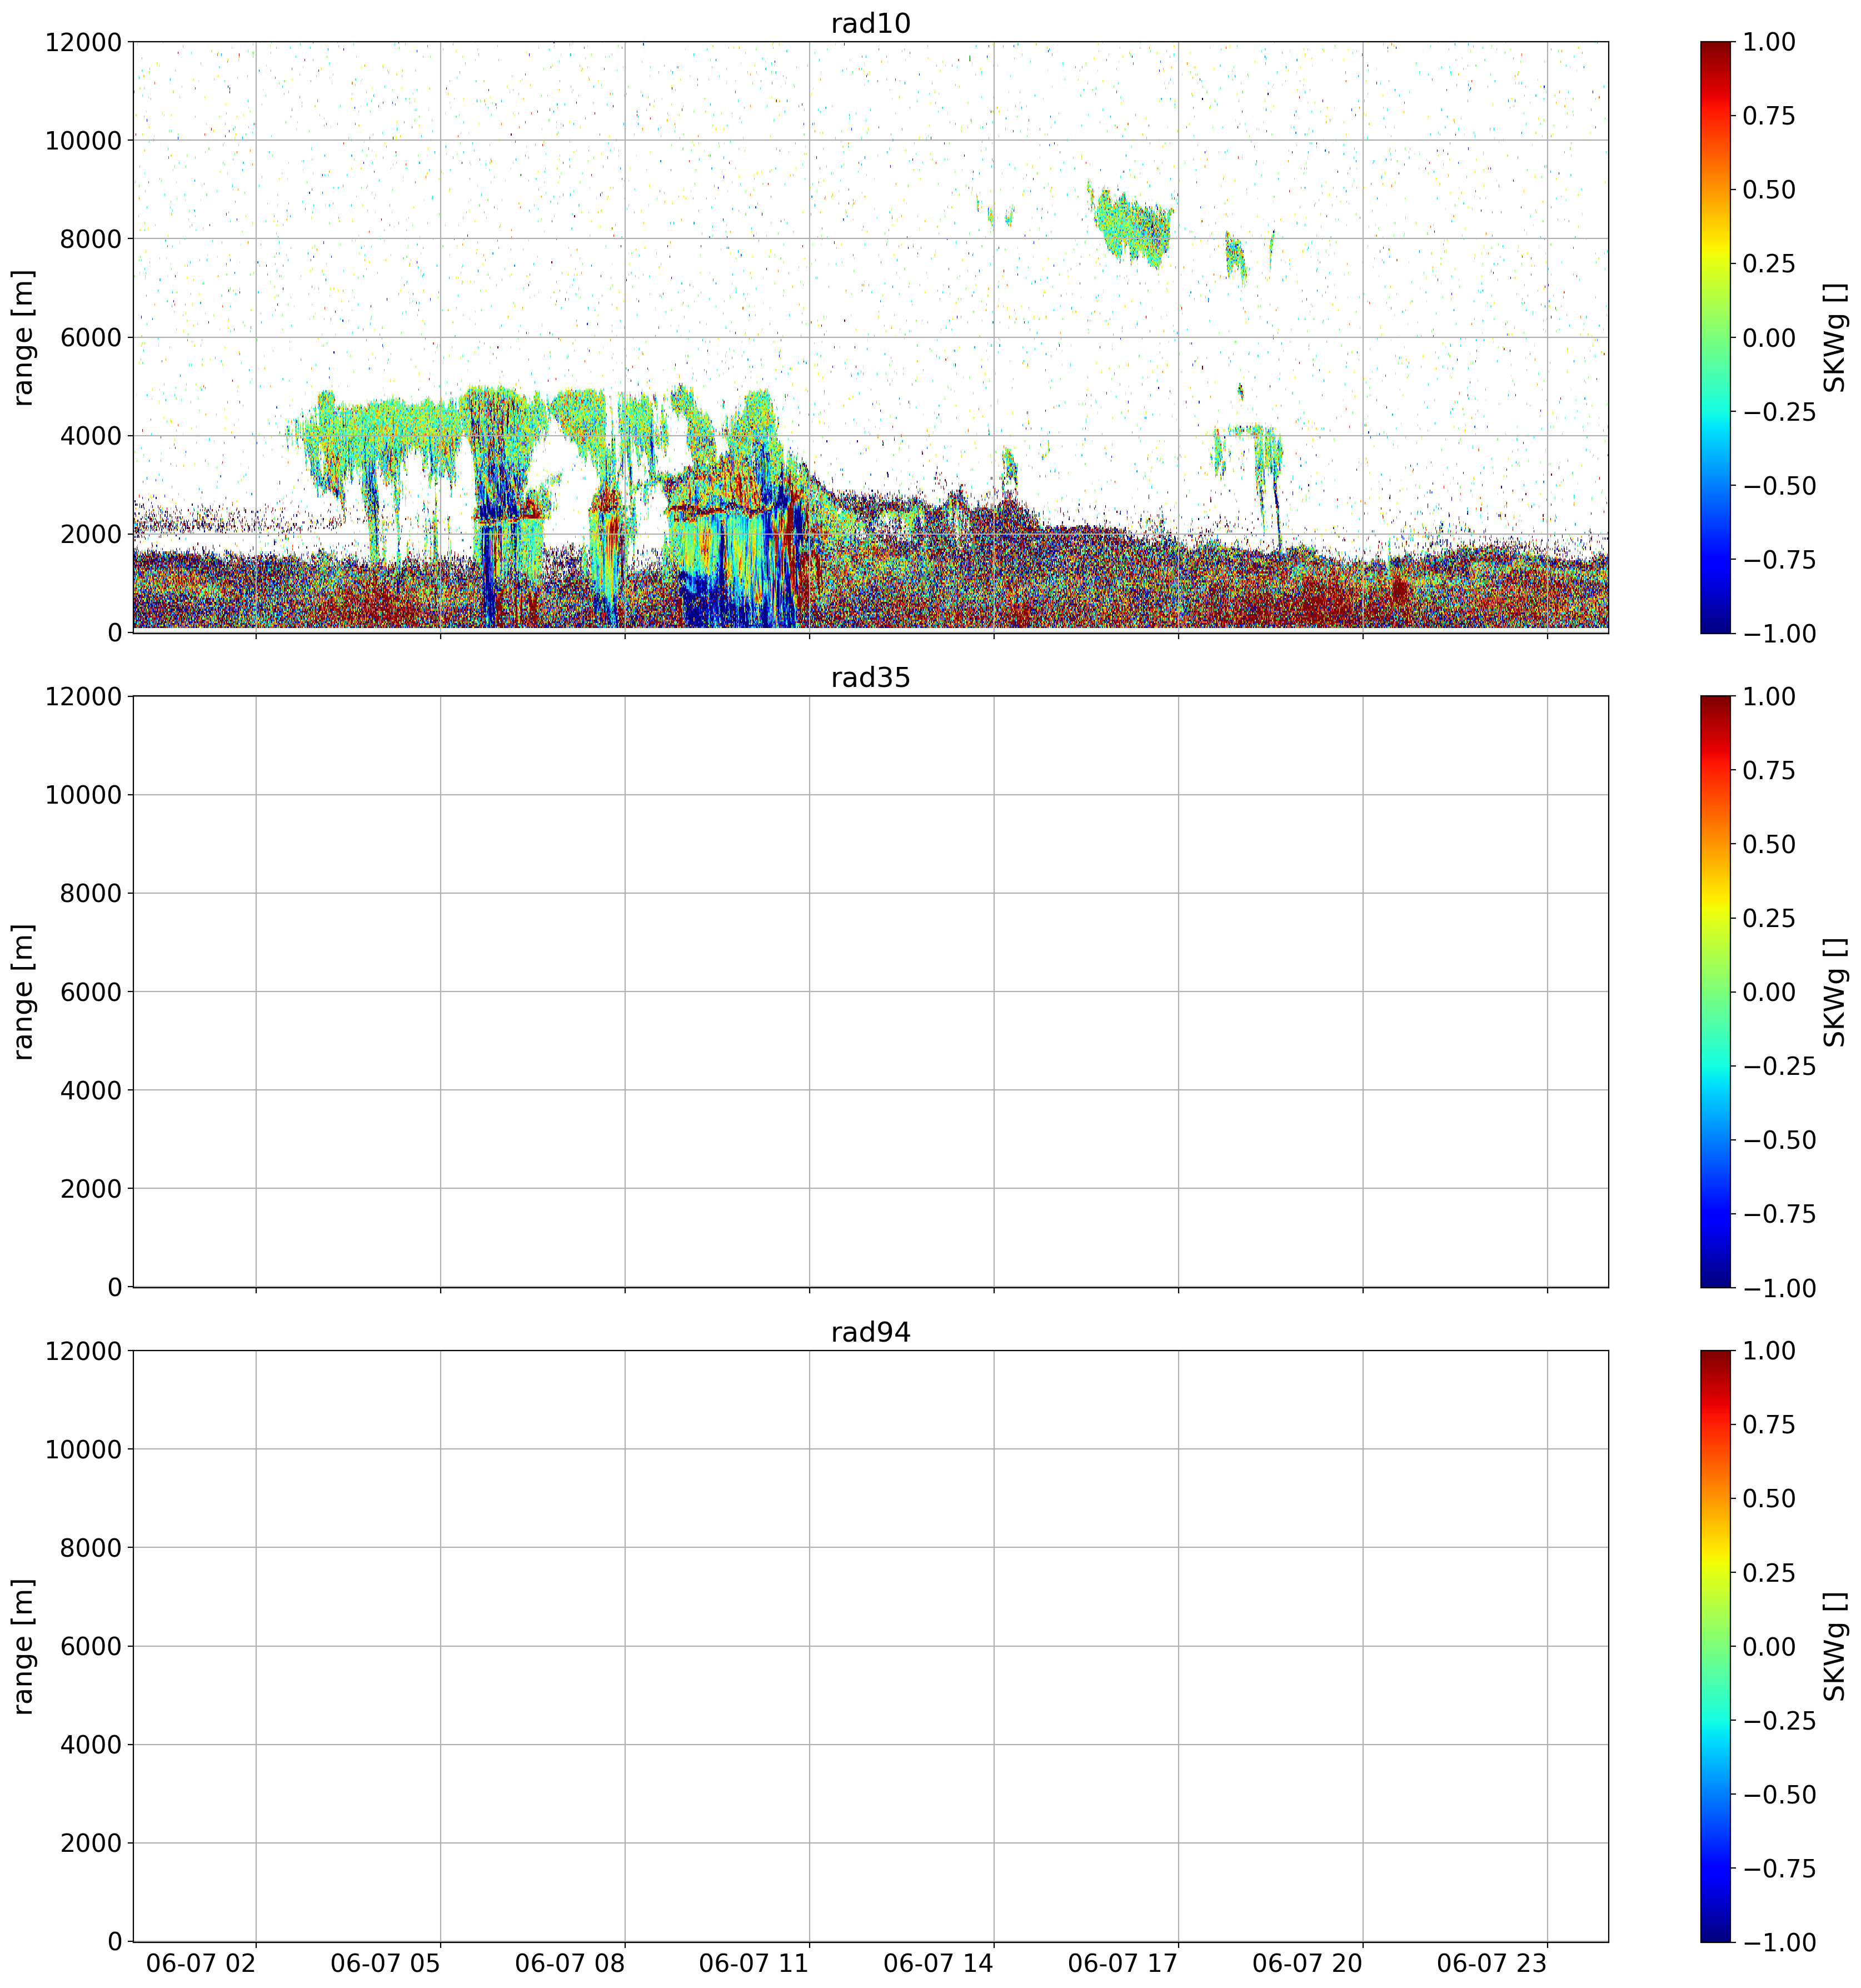The image size is (1861, 1988).
Task: Select the rad35 colorbar gradient
Action: click(x=1715, y=991)
